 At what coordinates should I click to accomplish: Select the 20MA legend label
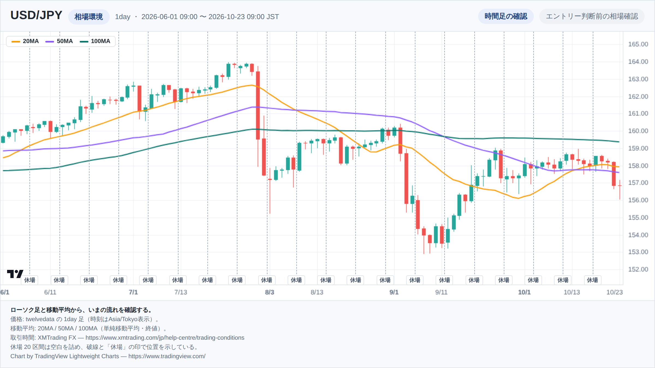[31, 41]
